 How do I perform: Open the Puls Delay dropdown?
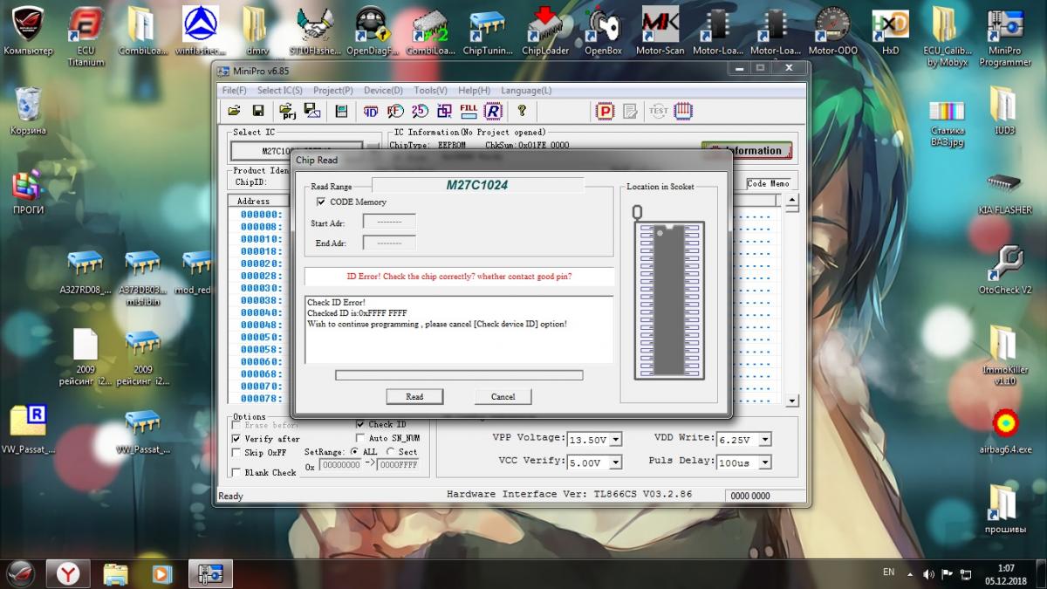pyautogui.click(x=765, y=462)
